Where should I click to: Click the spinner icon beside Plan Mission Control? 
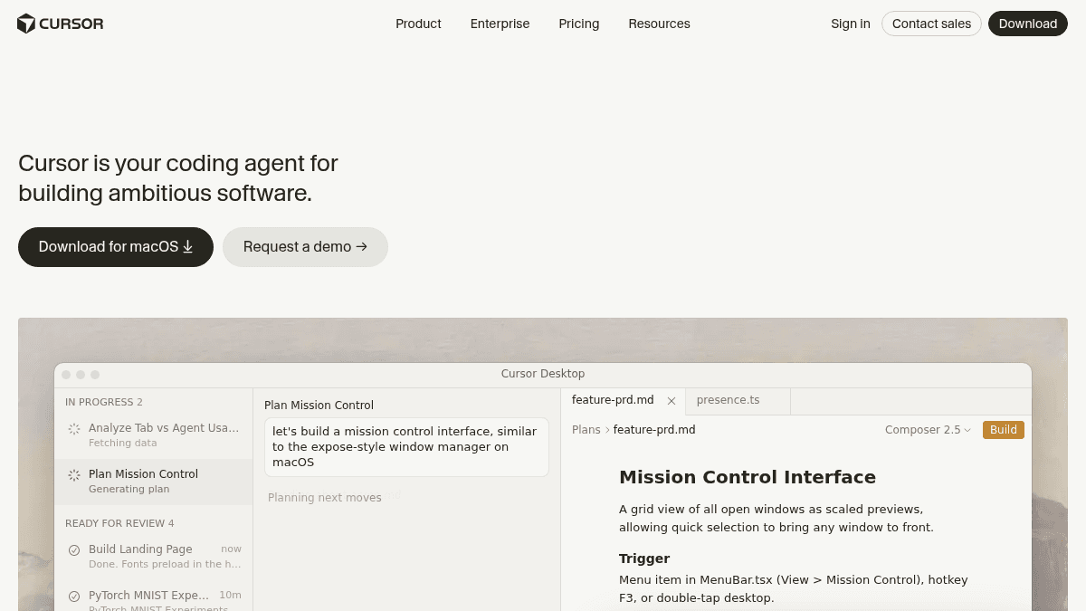[74, 474]
